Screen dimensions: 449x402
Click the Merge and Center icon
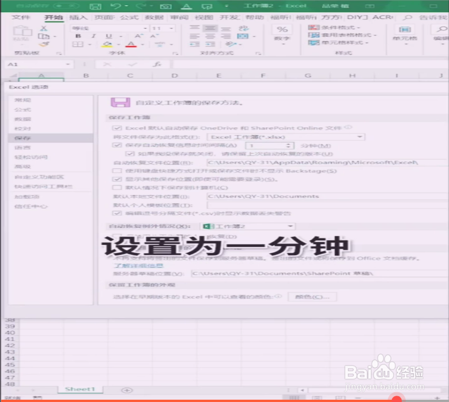(x=243, y=36)
